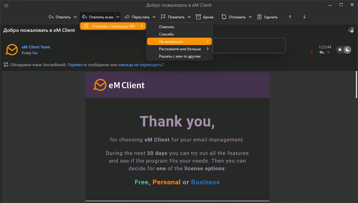Click the small reply arrow near timestamp
358x203 pixels.
(322, 52)
